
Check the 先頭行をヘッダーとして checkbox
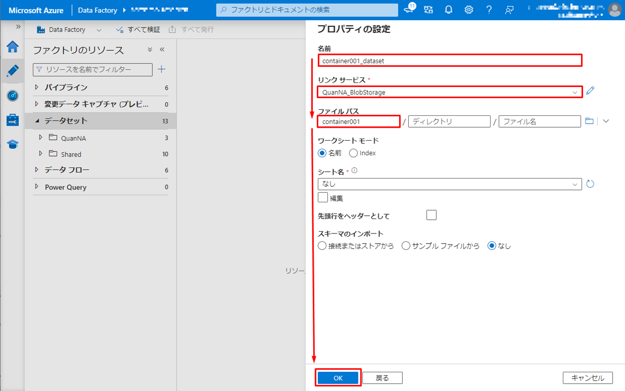click(x=431, y=215)
